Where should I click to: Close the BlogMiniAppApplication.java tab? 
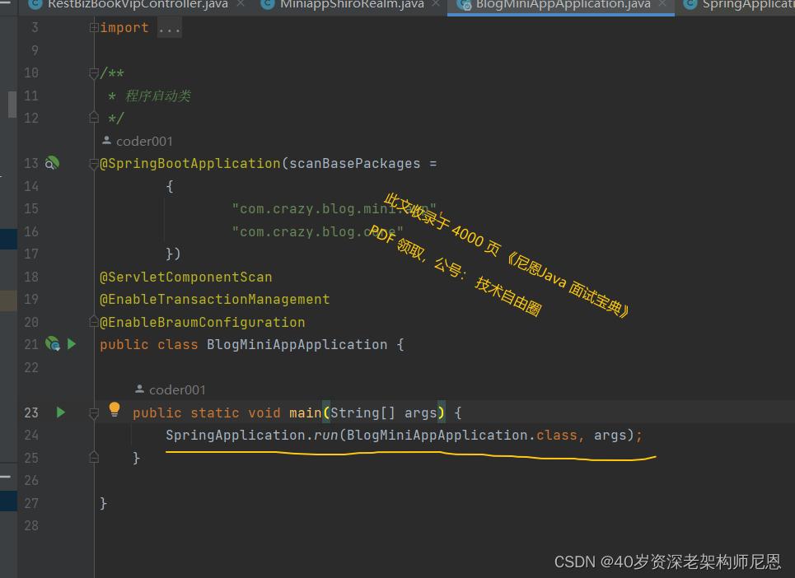click(662, 4)
